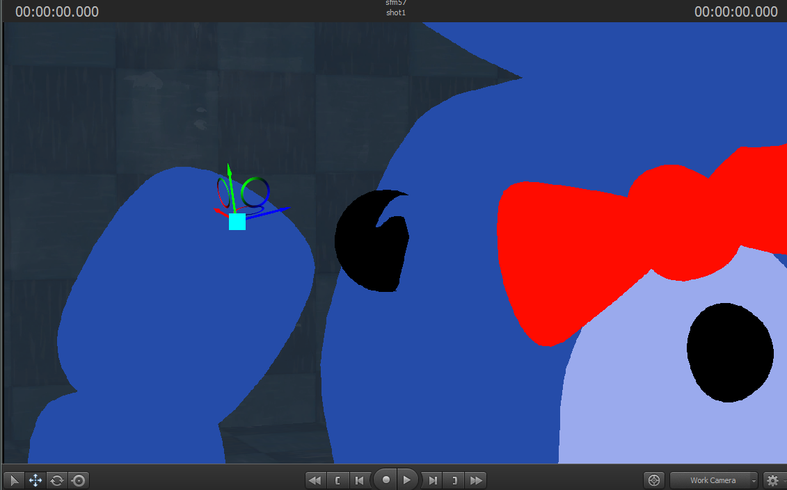Image resolution: width=787 pixels, height=490 pixels.
Task: Click the camera target icon beside Work Camera
Action: pyautogui.click(x=654, y=480)
